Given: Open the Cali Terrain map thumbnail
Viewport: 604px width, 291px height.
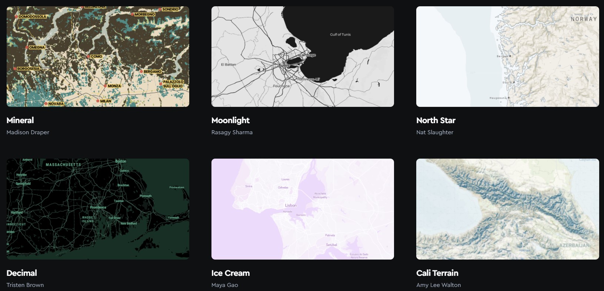Looking at the screenshot, I should click(x=508, y=209).
